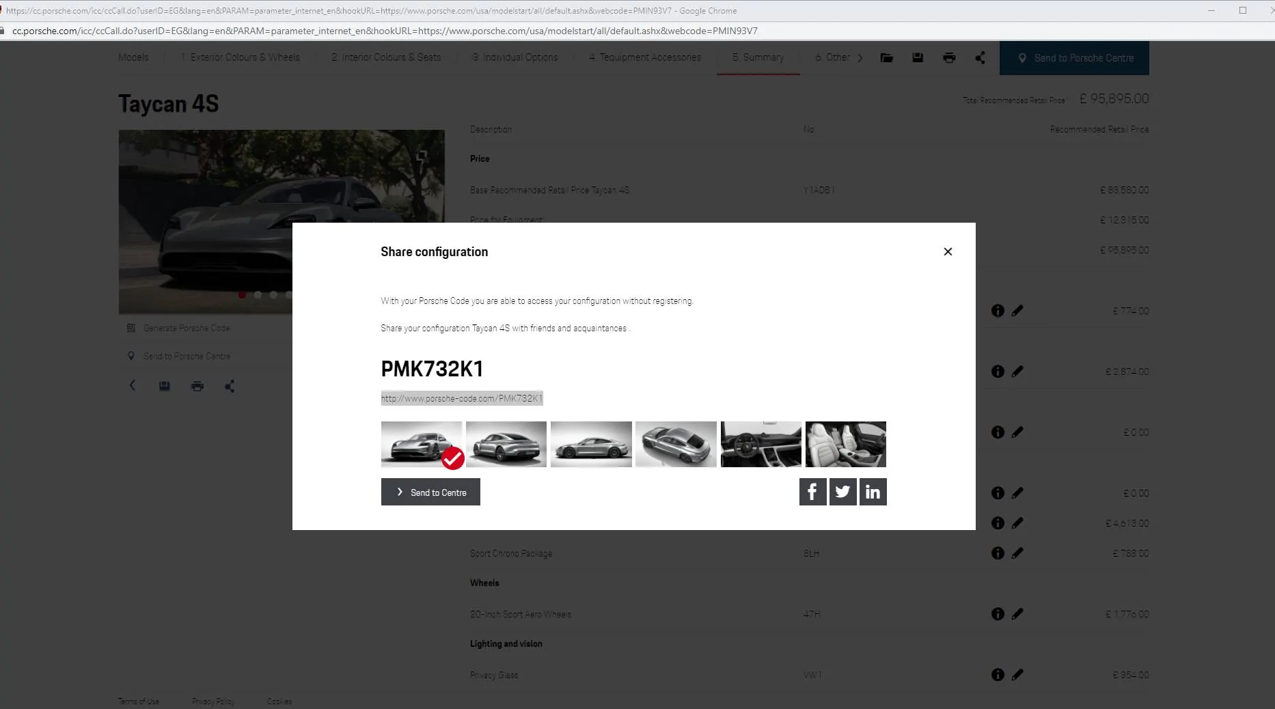The width and height of the screenshot is (1275, 709).
Task: Click the share icon in top navigation bar
Action: tap(980, 58)
